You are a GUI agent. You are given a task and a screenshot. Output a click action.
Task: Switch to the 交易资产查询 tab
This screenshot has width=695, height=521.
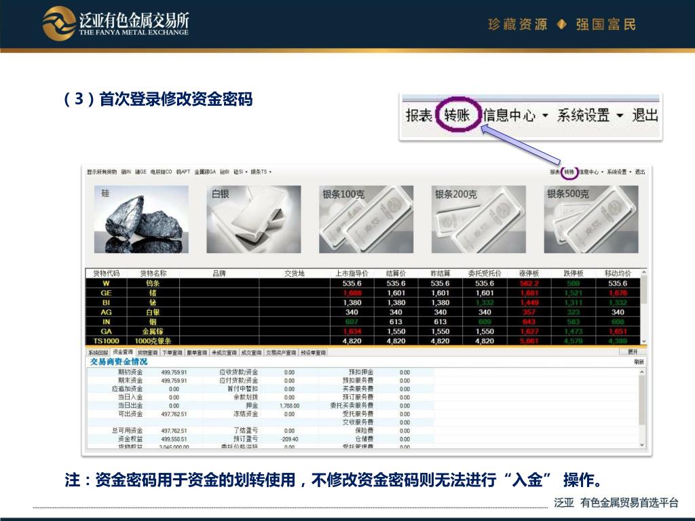[x=281, y=353]
